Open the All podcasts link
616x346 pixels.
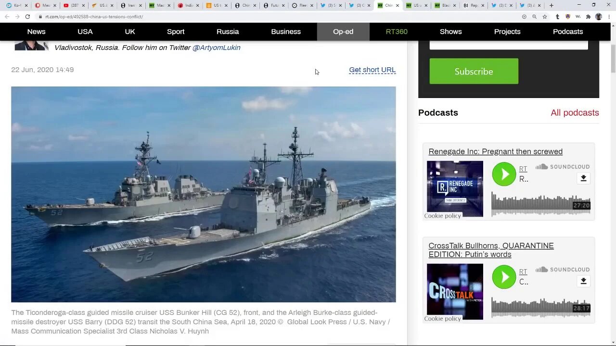pos(575,112)
